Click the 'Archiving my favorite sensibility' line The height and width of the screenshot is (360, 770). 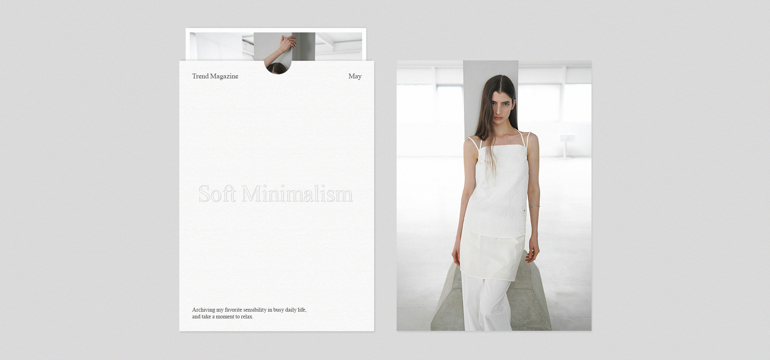(x=249, y=310)
